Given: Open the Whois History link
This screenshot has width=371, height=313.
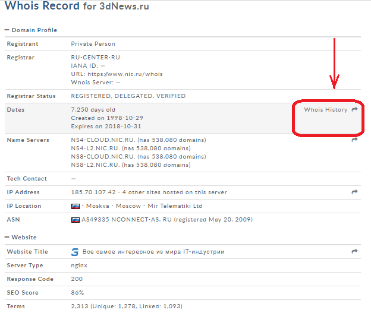Looking at the screenshot, I should point(326,110).
